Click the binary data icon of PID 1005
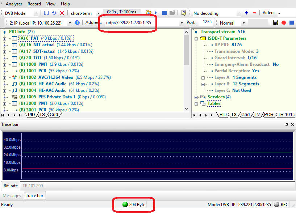 [x=14, y=97]
